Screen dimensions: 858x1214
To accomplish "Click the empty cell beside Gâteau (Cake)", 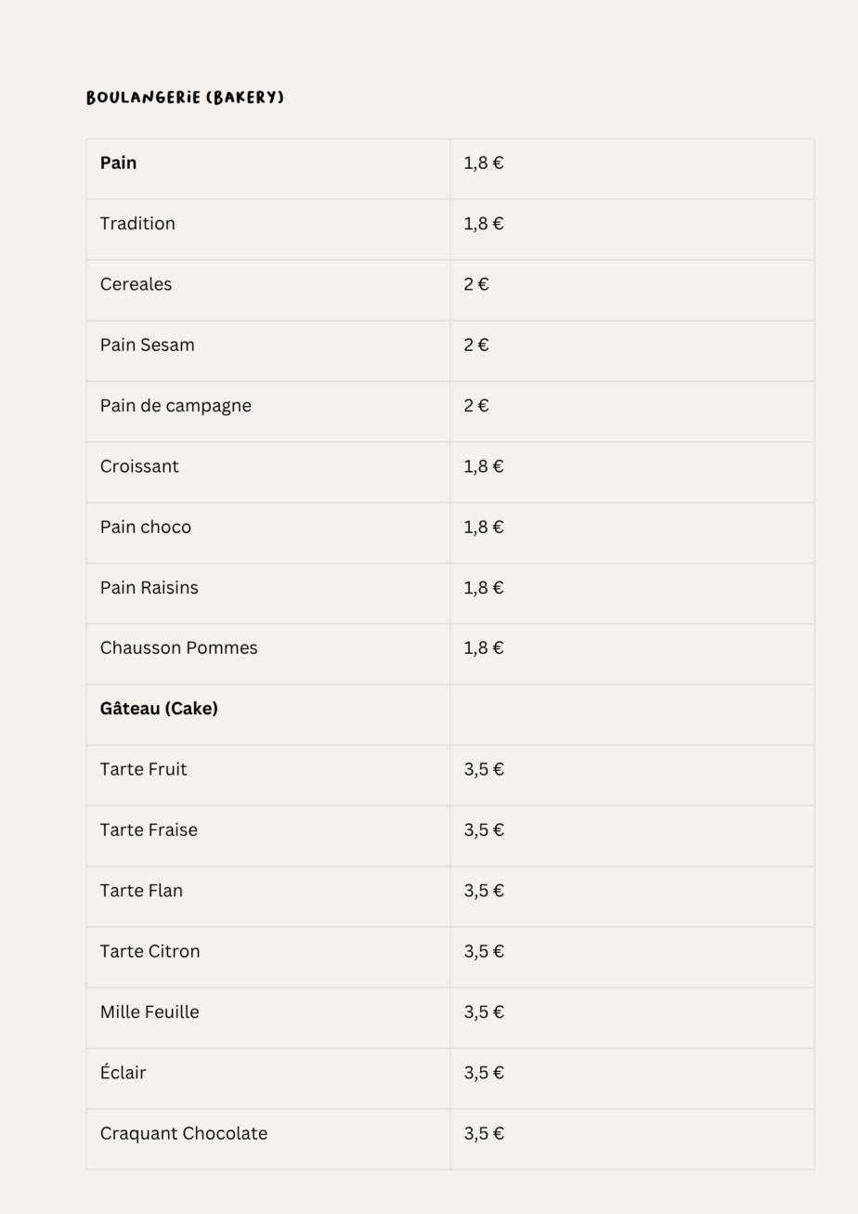I will click(631, 714).
